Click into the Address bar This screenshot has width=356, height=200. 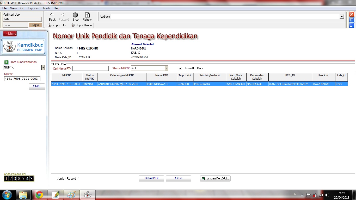click(225, 17)
